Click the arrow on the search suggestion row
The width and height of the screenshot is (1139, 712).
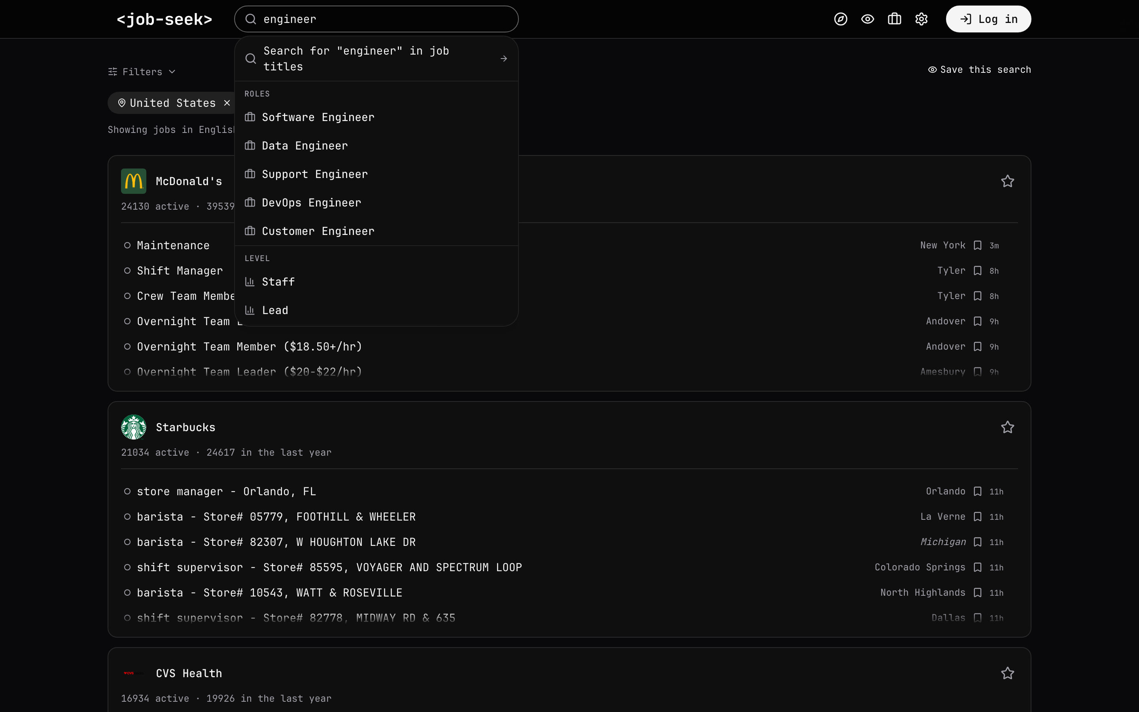coord(503,59)
